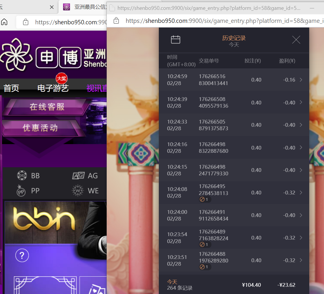Click transaction number 176266491 9112658434
This screenshot has height=294, width=324.
point(213,215)
